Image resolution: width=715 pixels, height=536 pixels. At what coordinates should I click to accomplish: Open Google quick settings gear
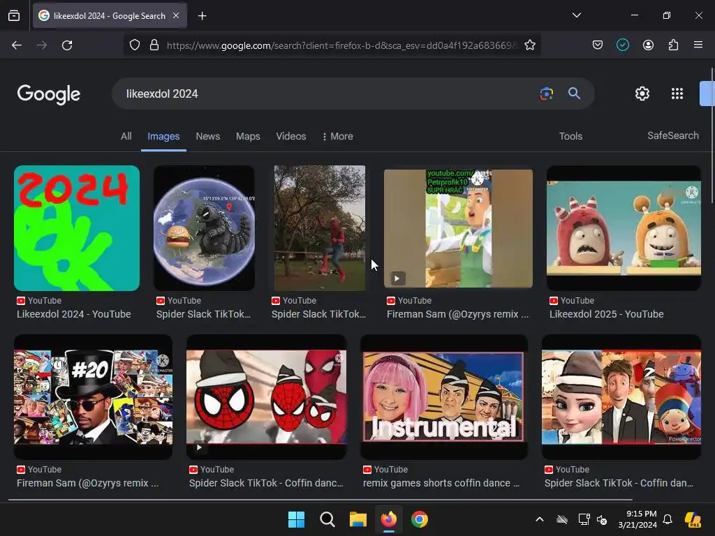point(642,94)
